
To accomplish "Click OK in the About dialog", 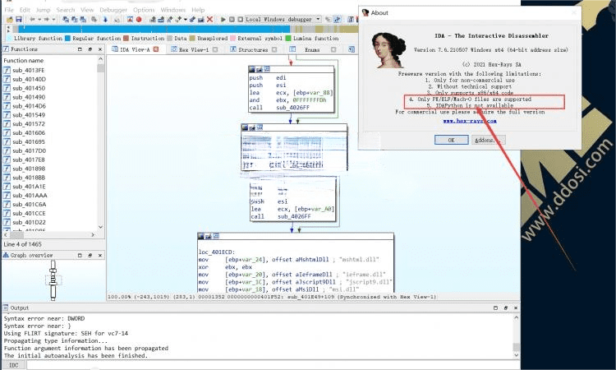I will coord(451,140).
